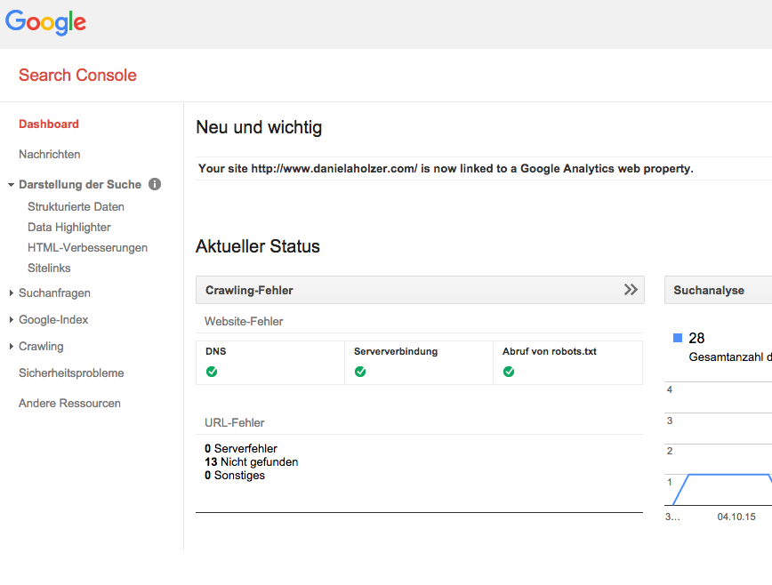The image size is (772, 585).
Task: Expand the Crawling menu arrow
Action: pyautogui.click(x=11, y=347)
